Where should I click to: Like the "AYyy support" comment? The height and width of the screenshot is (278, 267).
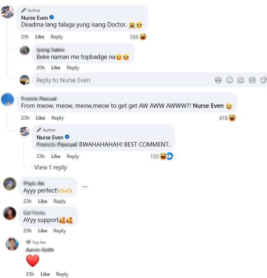pos(42,231)
